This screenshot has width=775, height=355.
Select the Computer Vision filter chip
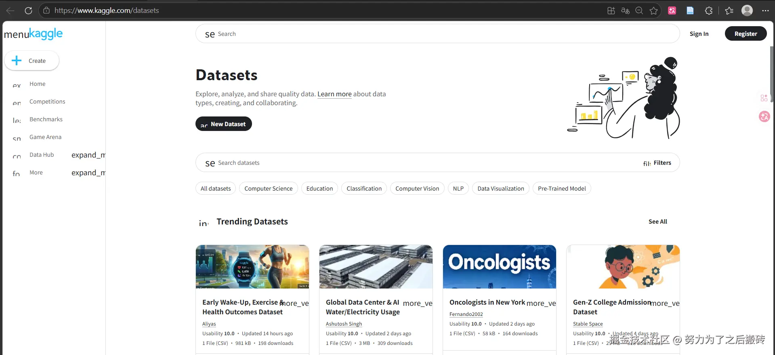coord(417,189)
